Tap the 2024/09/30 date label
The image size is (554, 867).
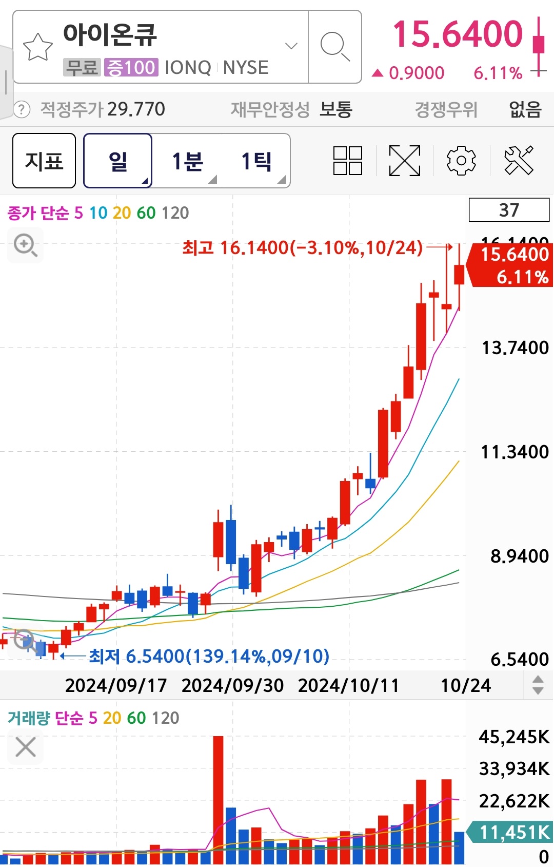point(232,685)
